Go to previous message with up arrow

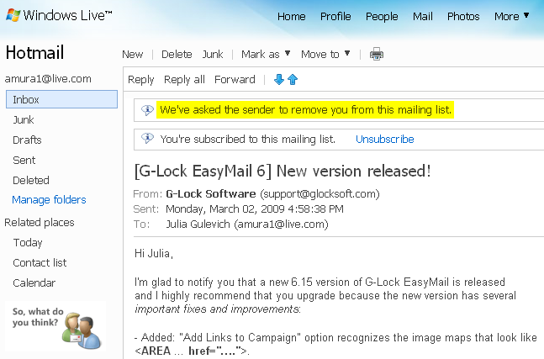pos(293,79)
